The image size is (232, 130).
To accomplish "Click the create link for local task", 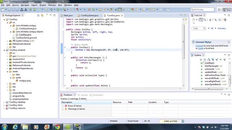I will (200, 48).
